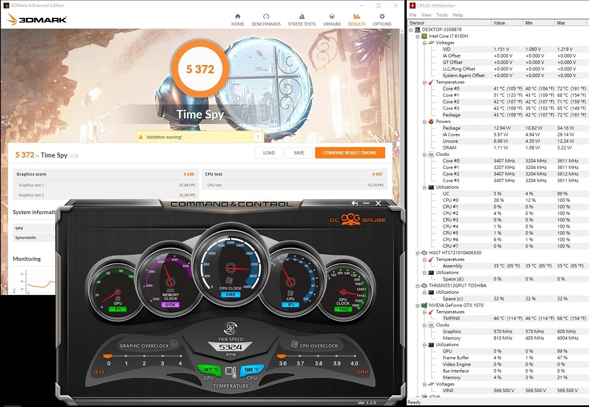589x407 pixels.
Task: Click the C icon beside CPU OVERCLOCK
Action: point(294,344)
